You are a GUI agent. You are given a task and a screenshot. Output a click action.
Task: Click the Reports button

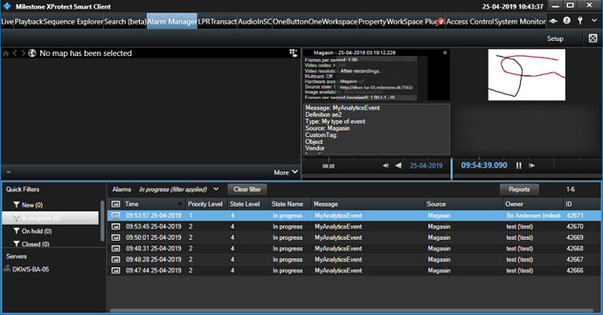click(x=519, y=189)
